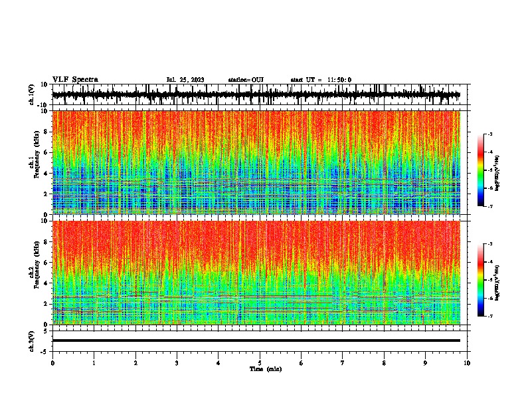Click the ch.1 spectrogram 2 kHz tick label
This screenshot has height=407, width=526.
[46, 194]
